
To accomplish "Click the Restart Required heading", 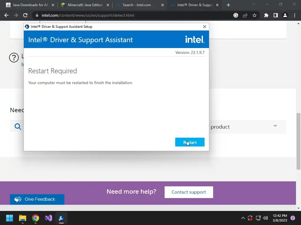I will tap(52, 71).
